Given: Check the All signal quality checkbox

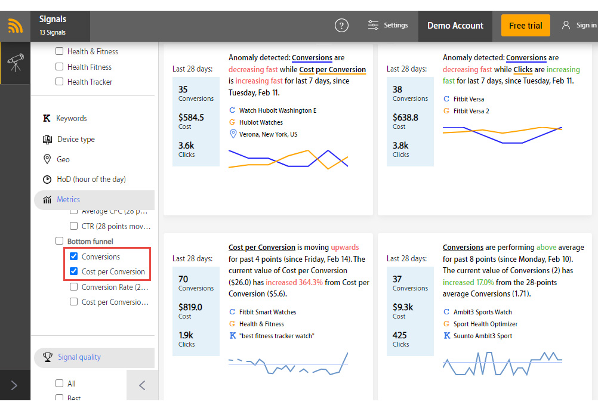Looking at the screenshot, I should coord(60,383).
